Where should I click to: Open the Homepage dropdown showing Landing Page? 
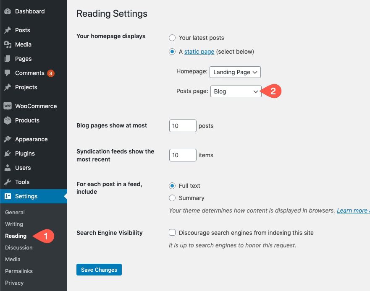[235, 72]
